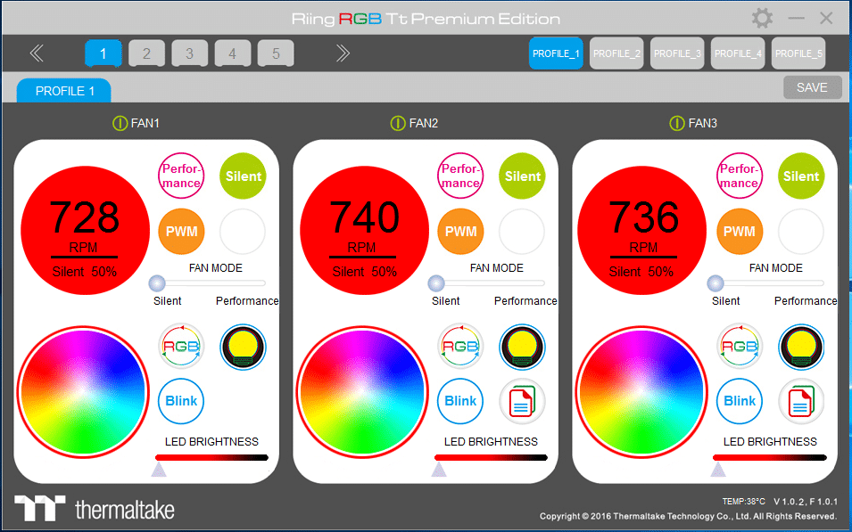Screen dimensions: 852x532
Task: Click the version text V 1.0.2, F 1.0.1
Action: click(806, 501)
